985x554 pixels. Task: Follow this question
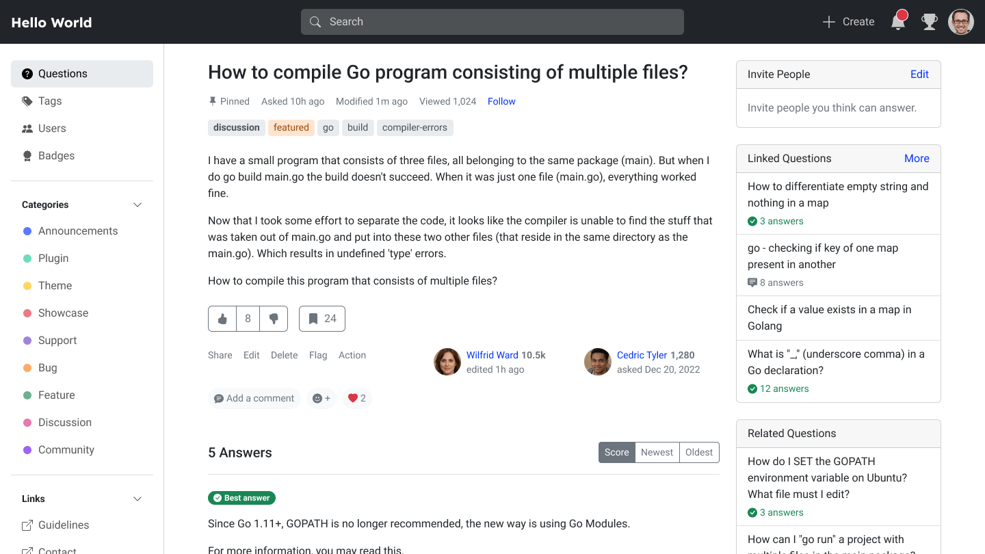click(x=501, y=101)
